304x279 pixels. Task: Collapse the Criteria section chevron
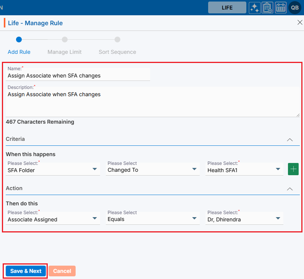(x=290, y=140)
